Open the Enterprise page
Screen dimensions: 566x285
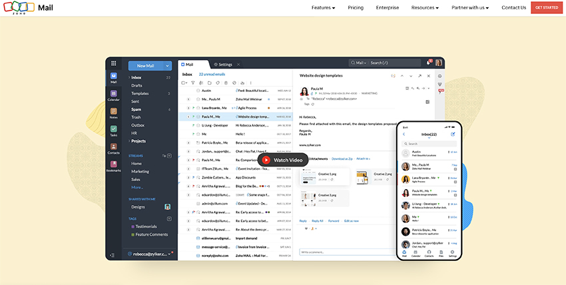pyautogui.click(x=388, y=7)
